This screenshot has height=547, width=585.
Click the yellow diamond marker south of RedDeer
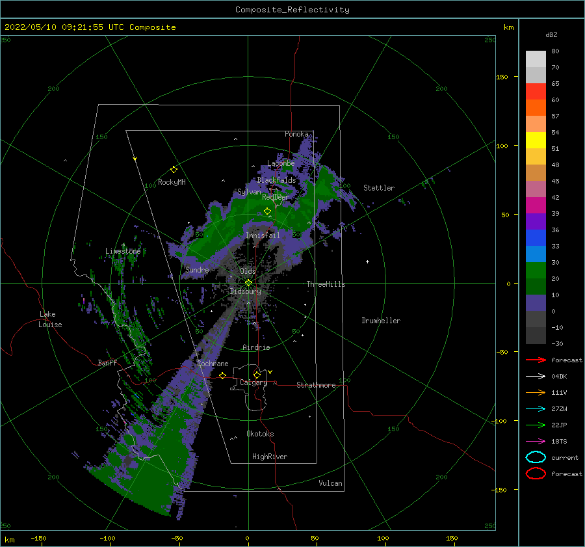[x=267, y=211]
